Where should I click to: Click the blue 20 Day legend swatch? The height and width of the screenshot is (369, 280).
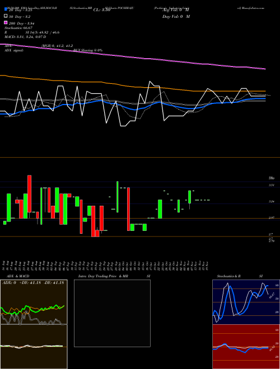coord(6,10)
